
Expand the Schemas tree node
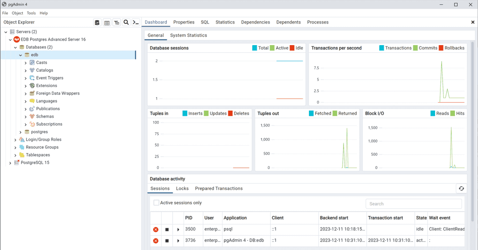pyautogui.click(x=26, y=117)
